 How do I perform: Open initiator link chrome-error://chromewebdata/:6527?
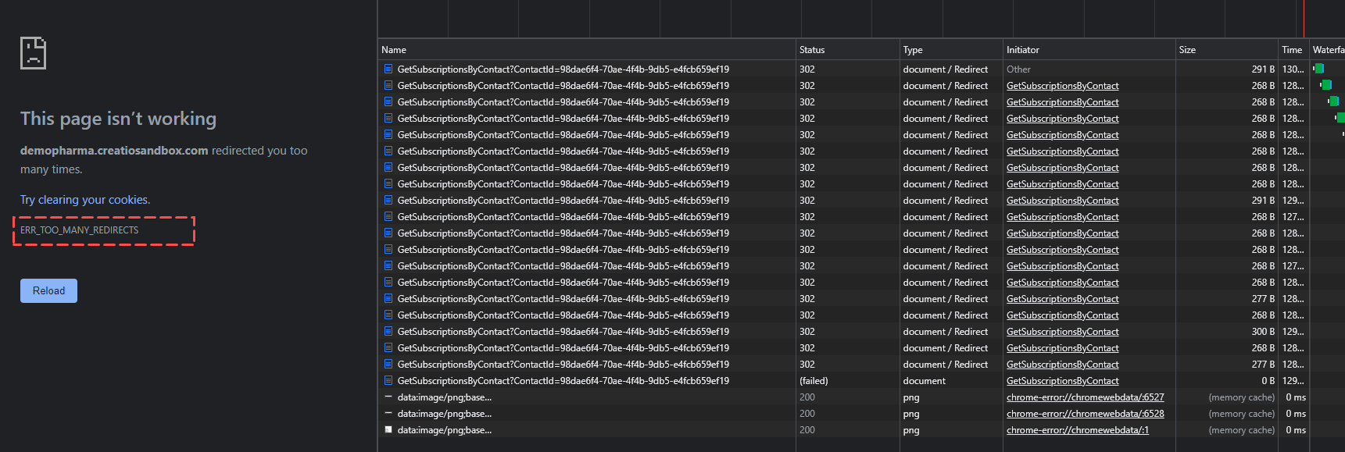pyautogui.click(x=1085, y=397)
